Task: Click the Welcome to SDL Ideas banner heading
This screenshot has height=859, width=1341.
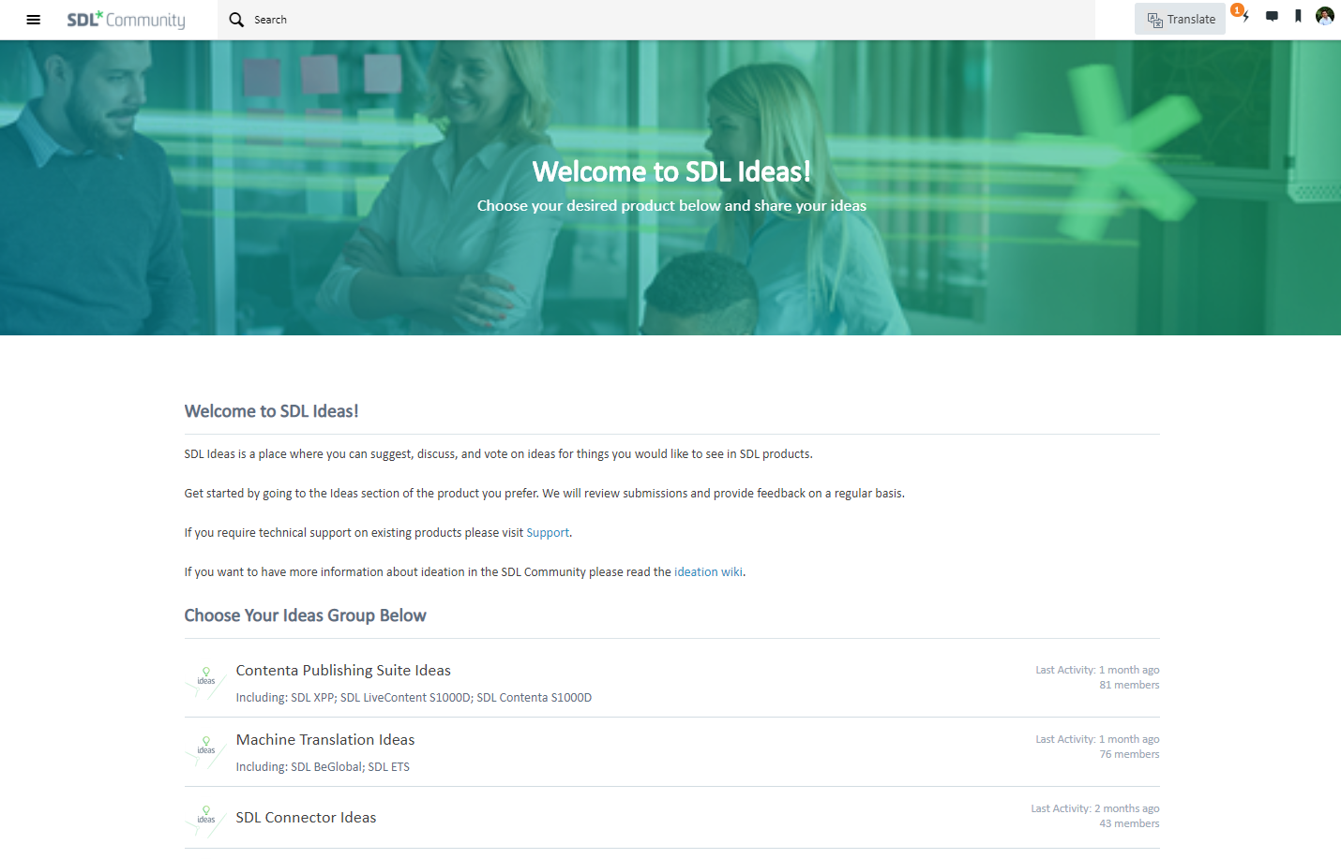Action: coord(671,171)
